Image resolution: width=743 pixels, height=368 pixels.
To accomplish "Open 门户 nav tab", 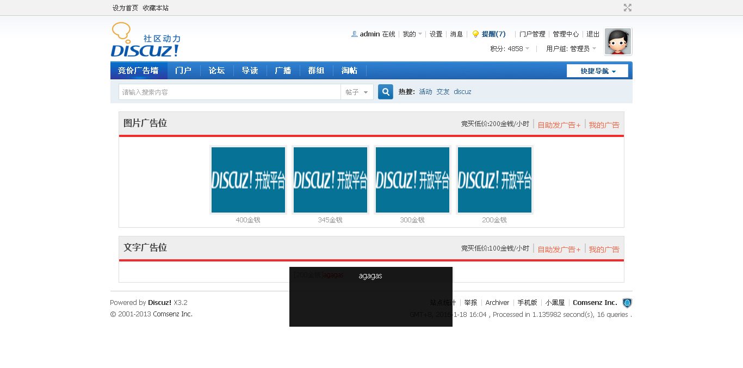I will point(183,70).
